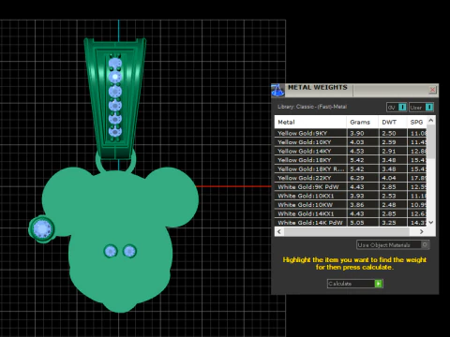
Task: Click the 2.53 DWT value
Action: [x=389, y=196]
